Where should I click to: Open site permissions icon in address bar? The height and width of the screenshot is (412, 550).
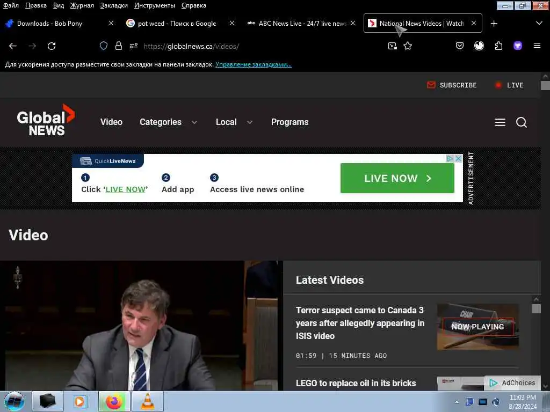pos(134,46)
